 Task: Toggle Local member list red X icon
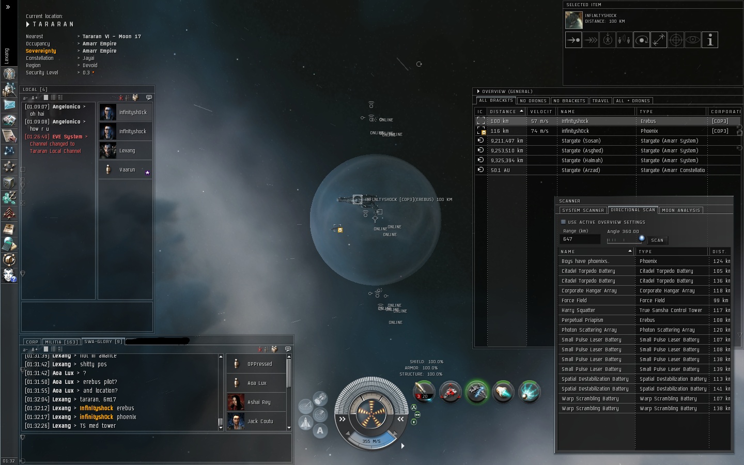point(121,97)
